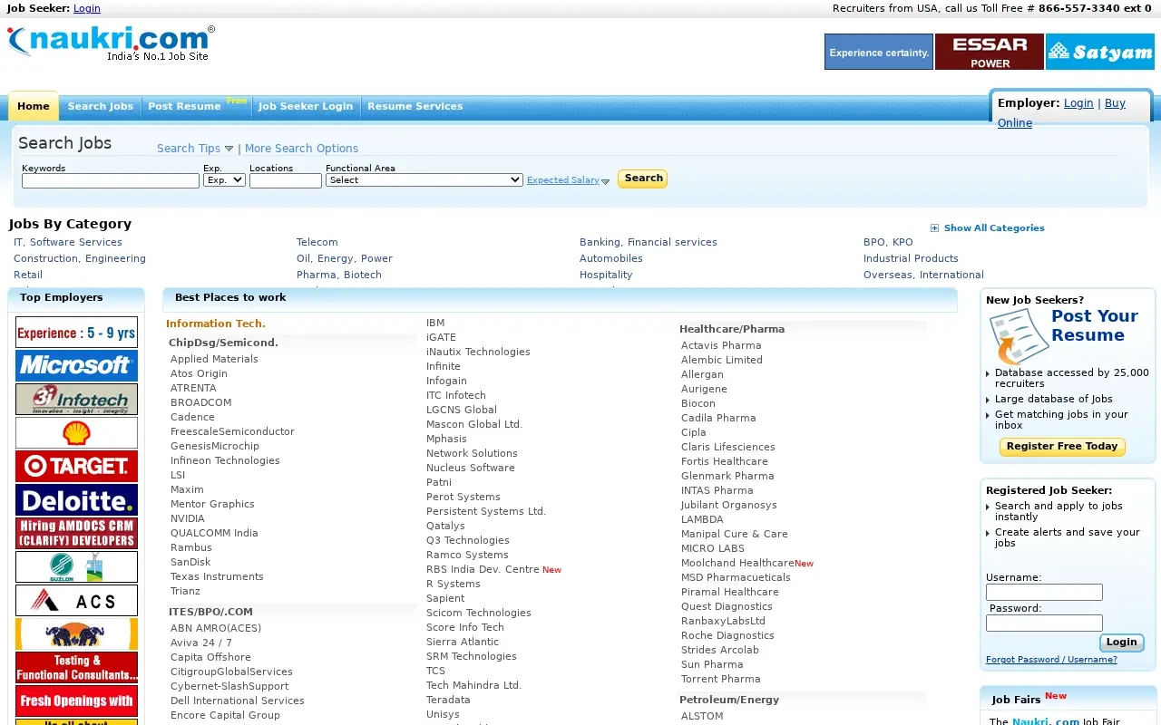Click the Deloitte employer logo
Viewport: 1161px width, 725px height.
point(76,500)
